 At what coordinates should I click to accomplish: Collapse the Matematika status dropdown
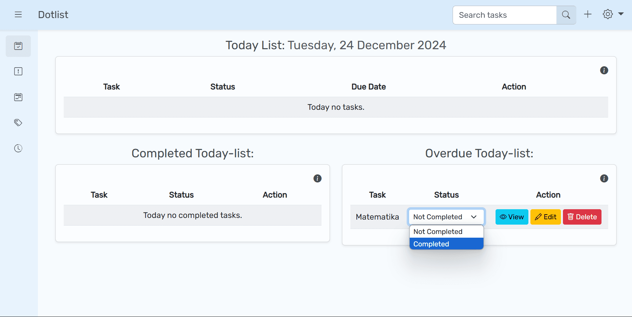[446, 217]
